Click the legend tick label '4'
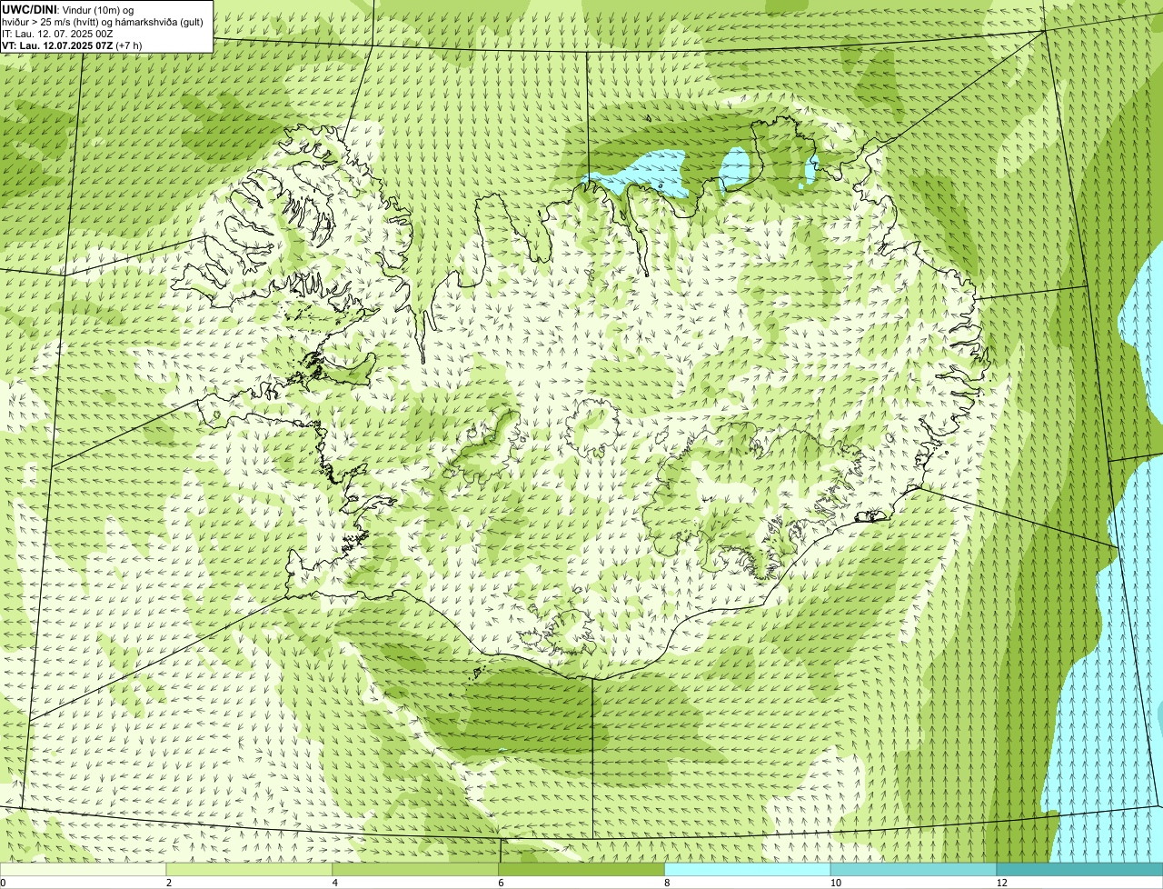1163x889 pixels. point(335,883)
